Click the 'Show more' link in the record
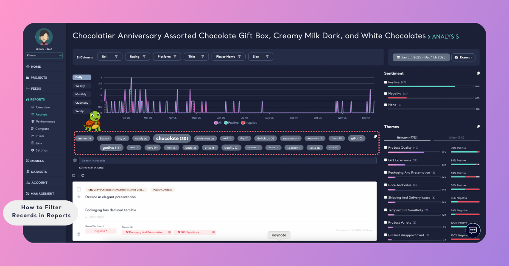The width and height of the screenshot is (509, 266). pyautogui.click(x=96, y=216)
